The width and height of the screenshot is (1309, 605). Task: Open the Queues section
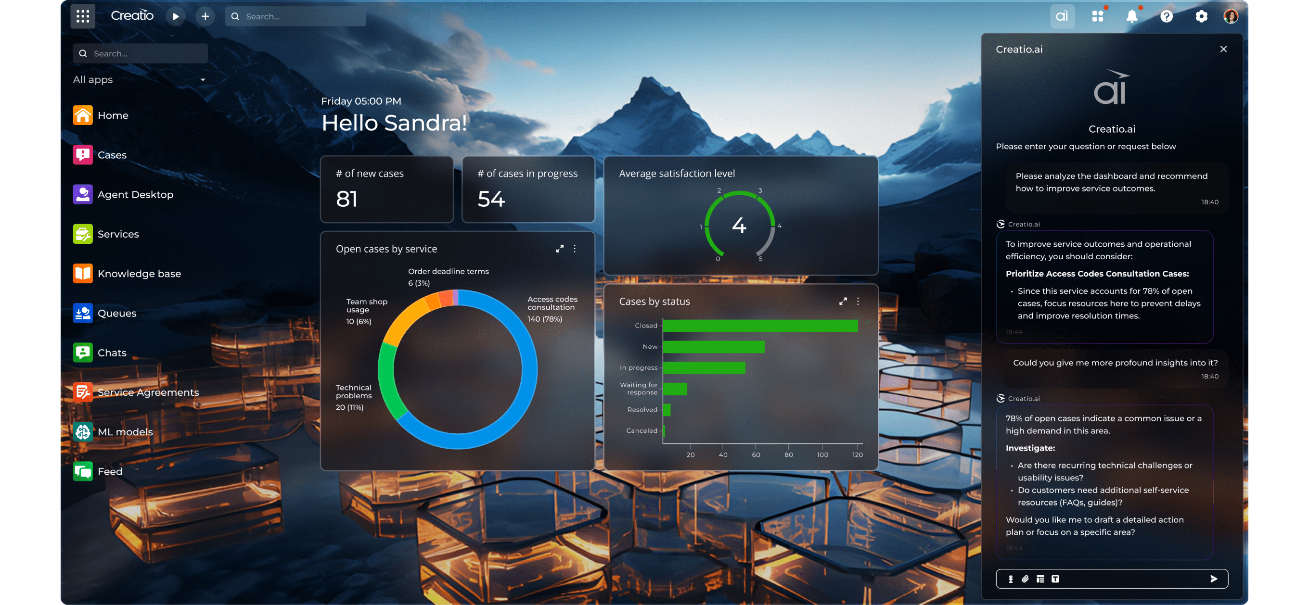(82, 313)
